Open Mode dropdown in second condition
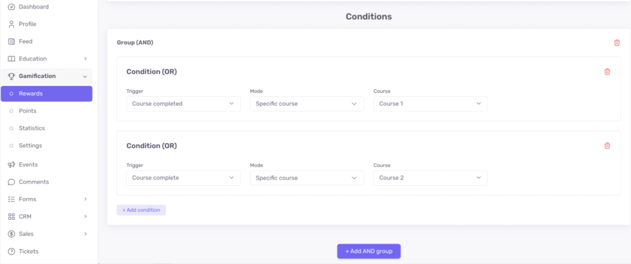 click(306, 178)
